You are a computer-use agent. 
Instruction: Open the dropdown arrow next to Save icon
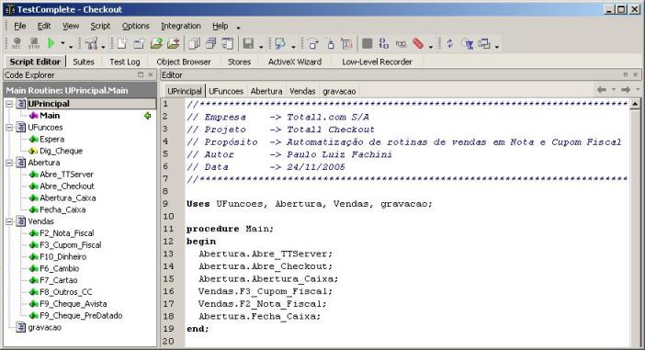pos(261,46)
